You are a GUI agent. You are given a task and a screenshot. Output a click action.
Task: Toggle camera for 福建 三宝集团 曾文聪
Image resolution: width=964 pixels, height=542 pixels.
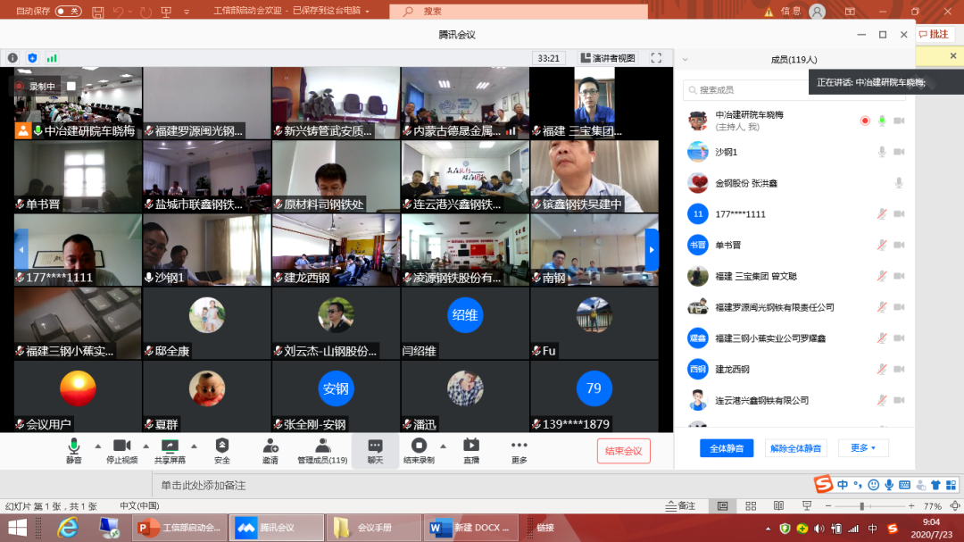(898, 276)
